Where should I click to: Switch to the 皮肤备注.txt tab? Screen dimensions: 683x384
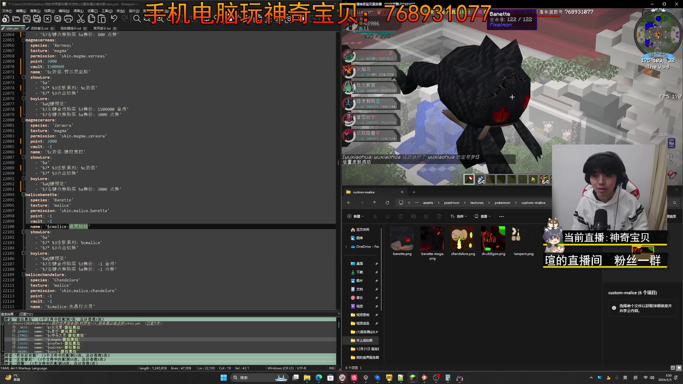click(x=39, y=28)
